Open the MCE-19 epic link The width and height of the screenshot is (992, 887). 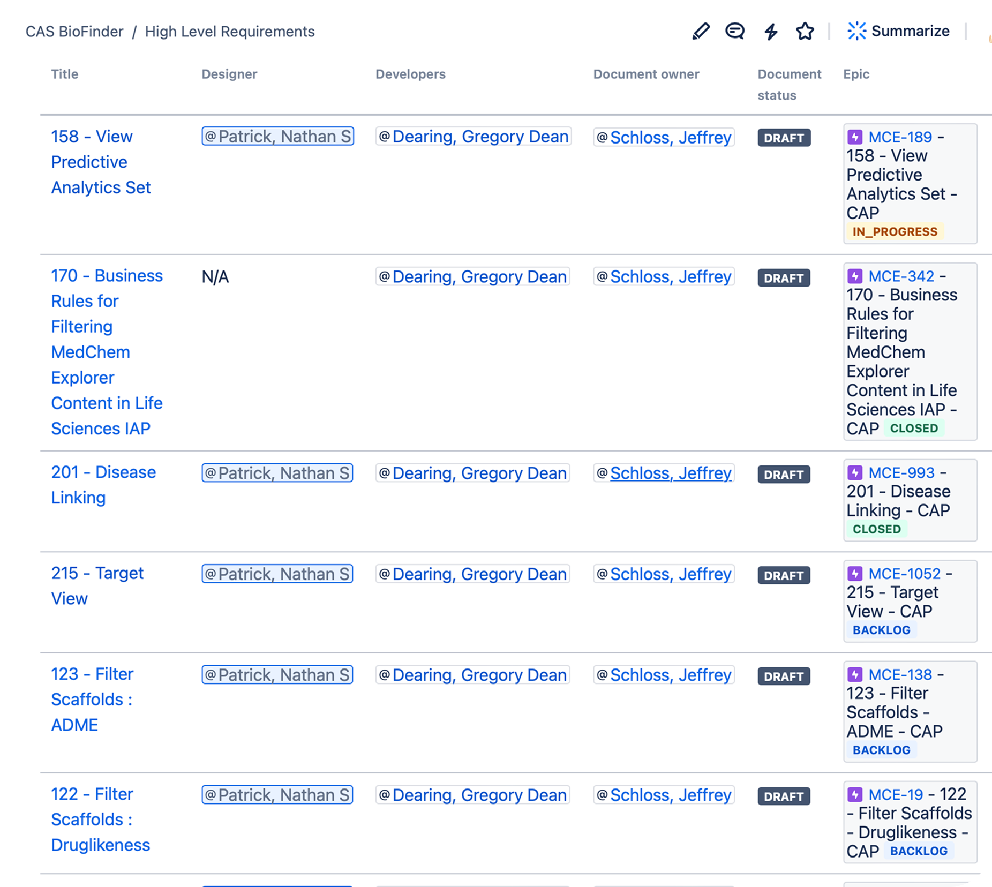point(897,795)
